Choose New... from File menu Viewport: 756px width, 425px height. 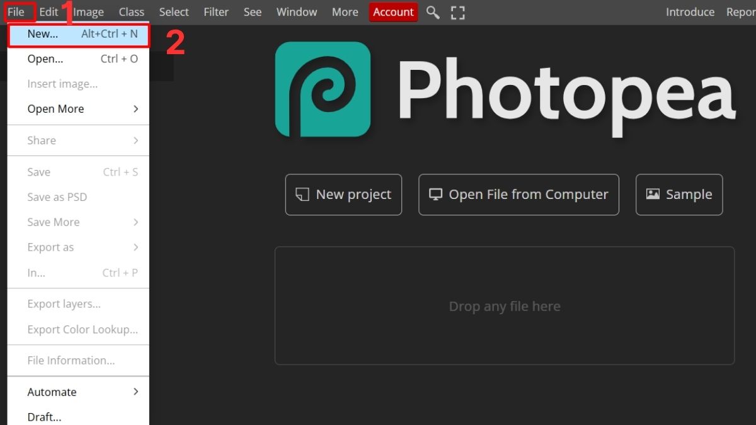point(79,35)
